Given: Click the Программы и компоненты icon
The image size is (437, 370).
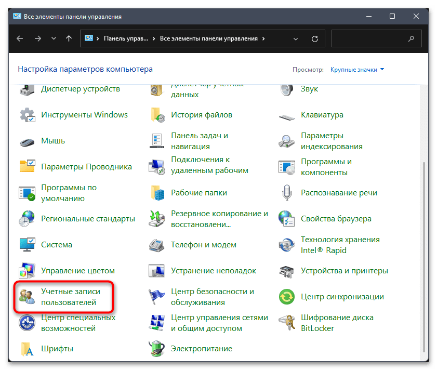Looking at the screenshot, I should 287,167.
